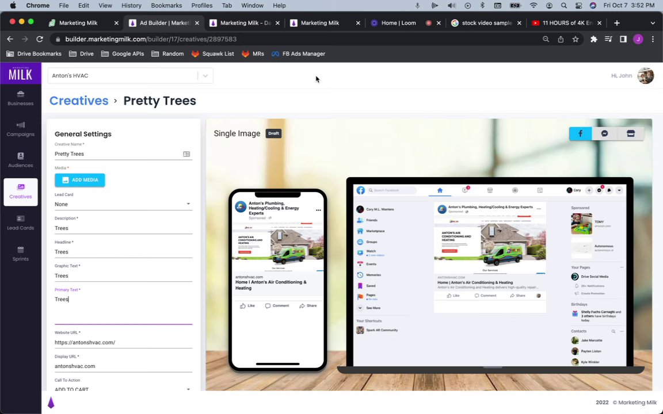Open the MRs bookmark

click(x=253, y=53)
